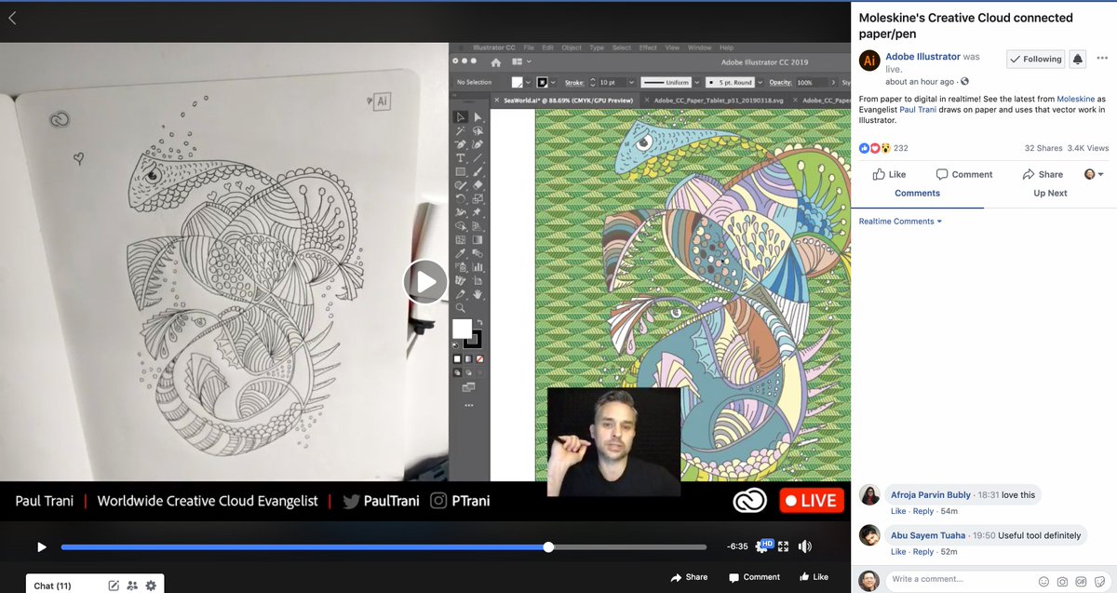
Task: Select Illustrator's Eyedropper tool
Action: (x=460, y=252)
